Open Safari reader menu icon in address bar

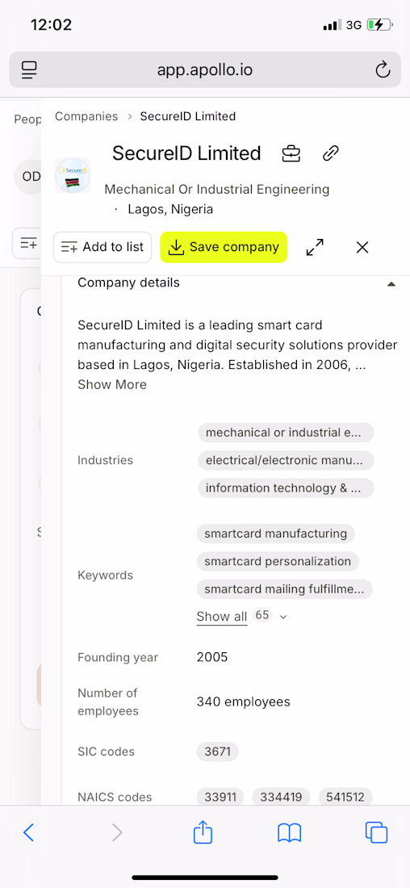point(29,70)
